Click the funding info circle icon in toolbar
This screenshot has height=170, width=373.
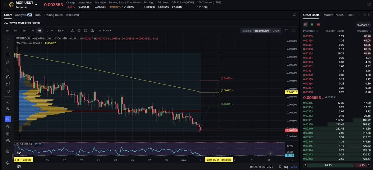click(79, 31)
